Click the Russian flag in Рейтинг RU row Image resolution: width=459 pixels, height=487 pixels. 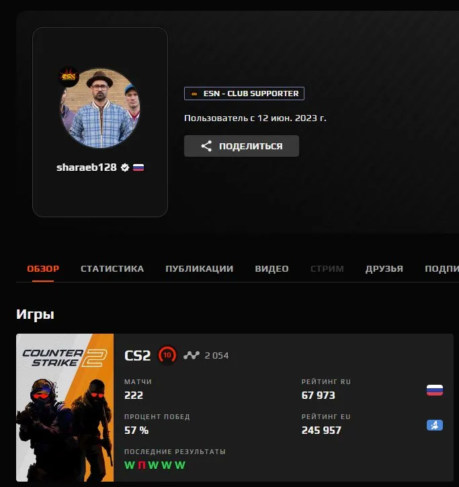pos(435,390)
